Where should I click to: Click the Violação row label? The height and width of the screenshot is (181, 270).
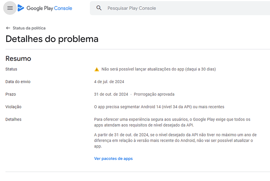pyautogui.click(x=13, y=107)
